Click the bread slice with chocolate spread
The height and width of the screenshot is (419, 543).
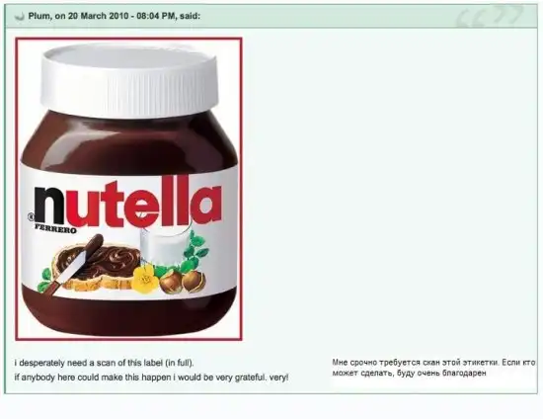coord(97,265)
